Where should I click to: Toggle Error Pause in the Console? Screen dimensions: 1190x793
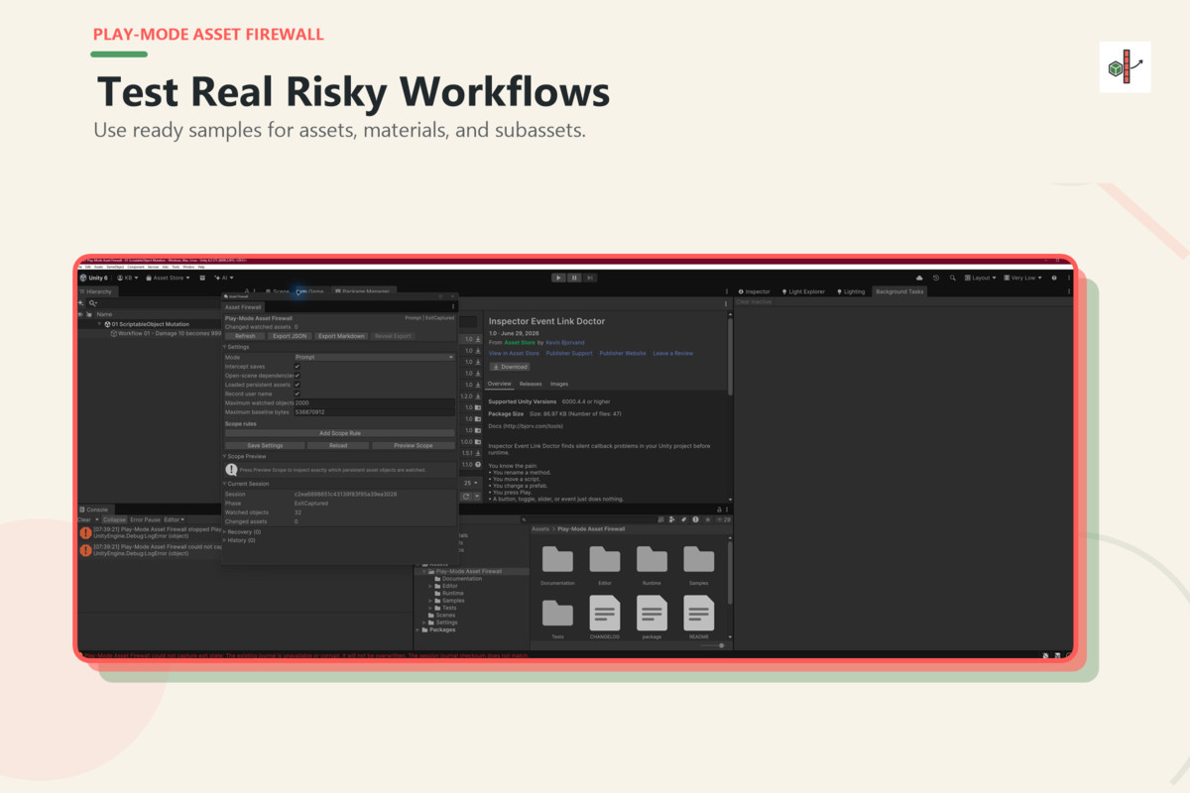pos(145,519)
